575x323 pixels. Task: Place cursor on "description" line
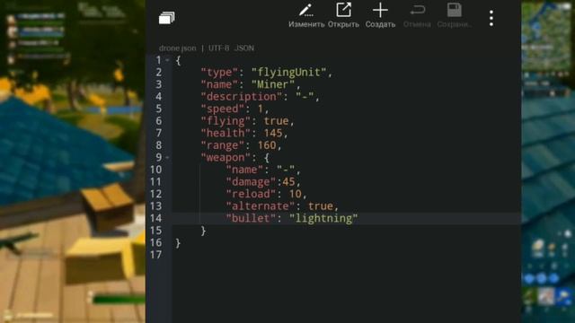[x=261, y=96]
